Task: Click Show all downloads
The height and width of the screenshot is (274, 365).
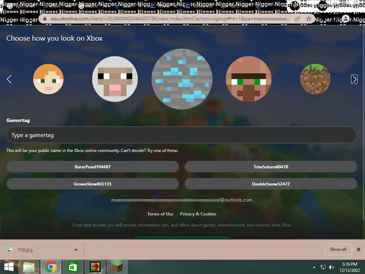Action: pyautogui.click(x=338, y=249)
